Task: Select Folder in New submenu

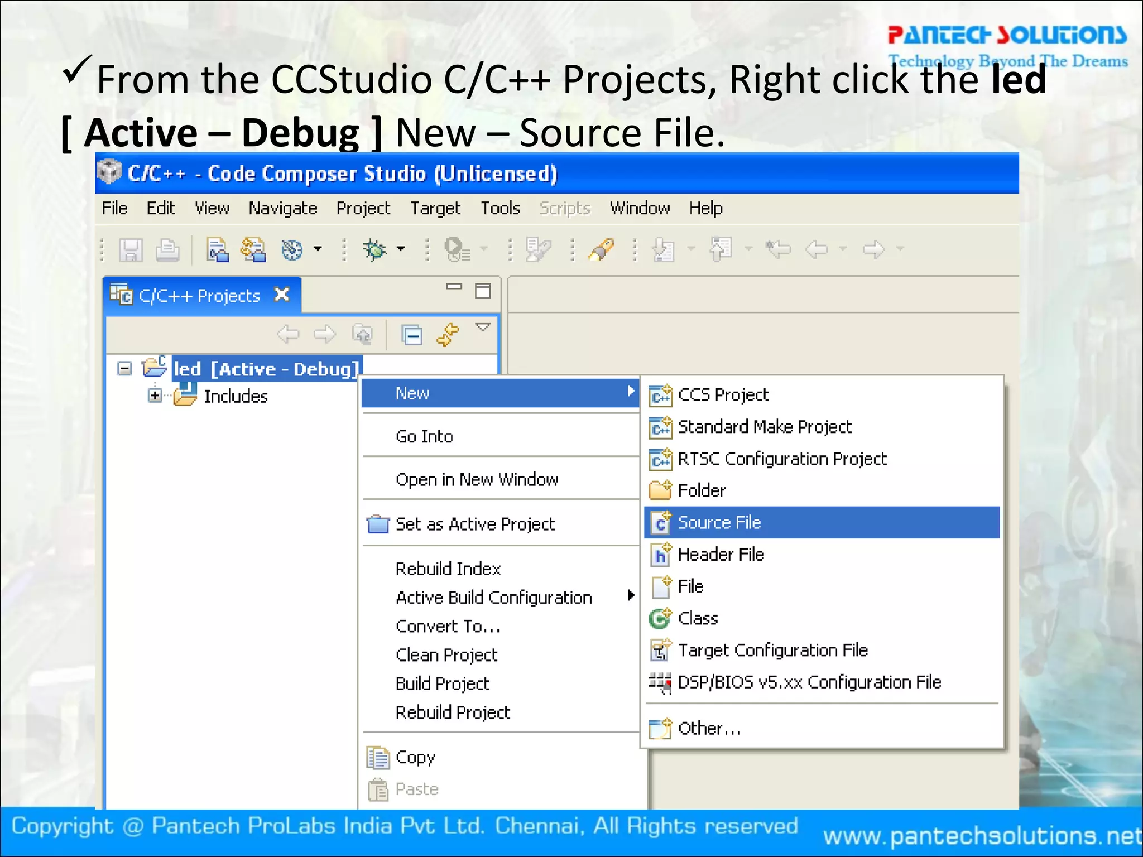Action: point(822,490)
